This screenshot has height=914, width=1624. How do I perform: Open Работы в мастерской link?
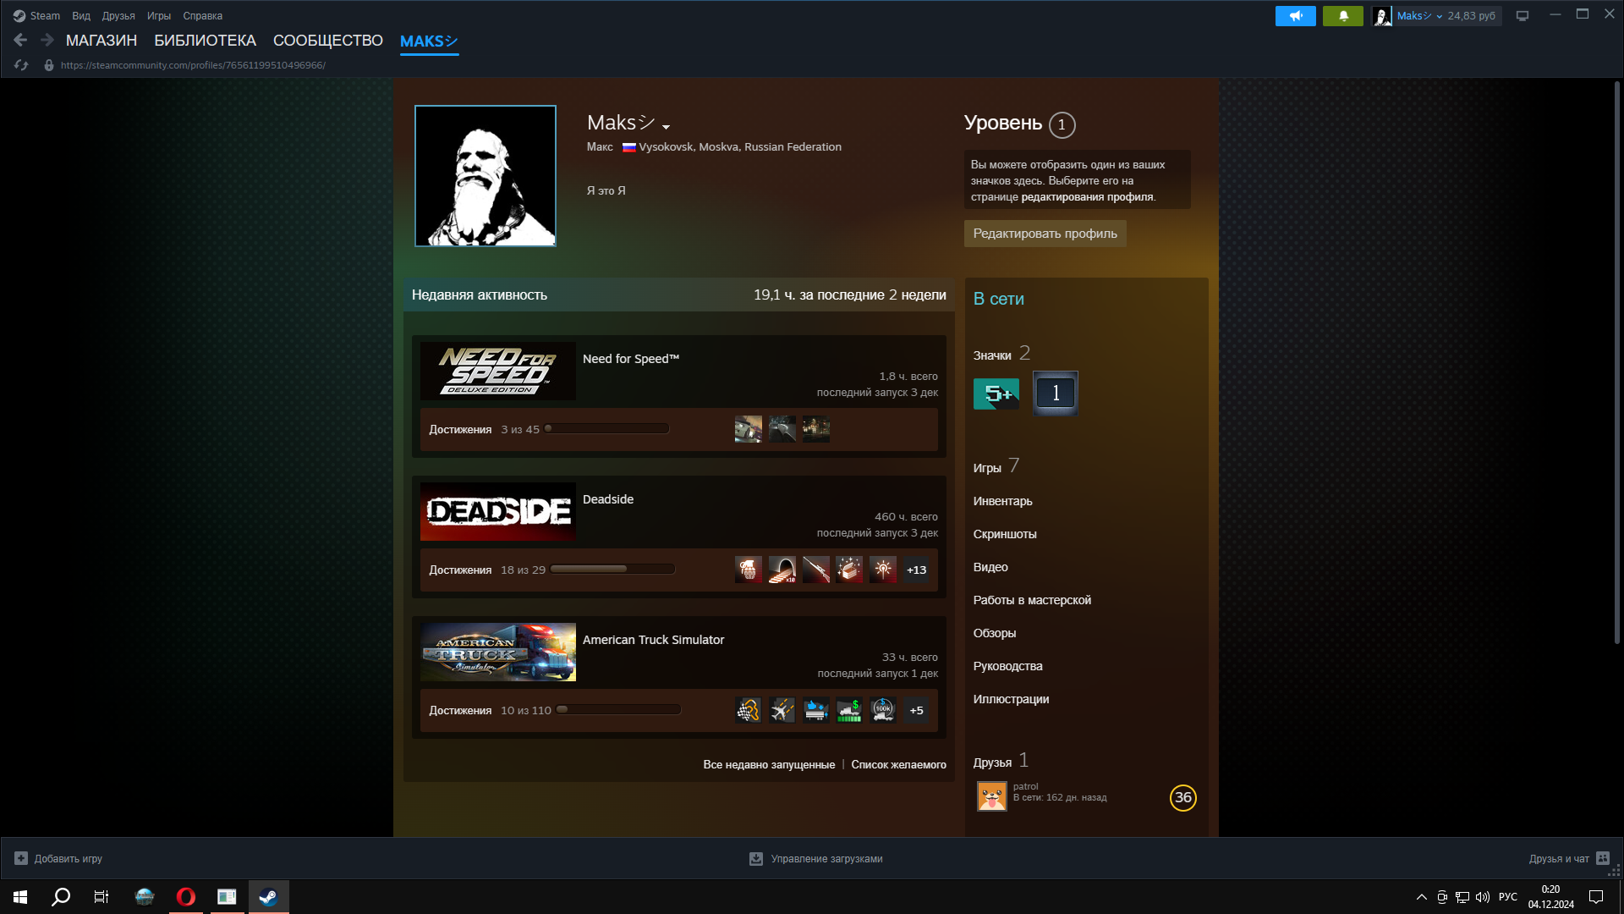point(1032,600)
